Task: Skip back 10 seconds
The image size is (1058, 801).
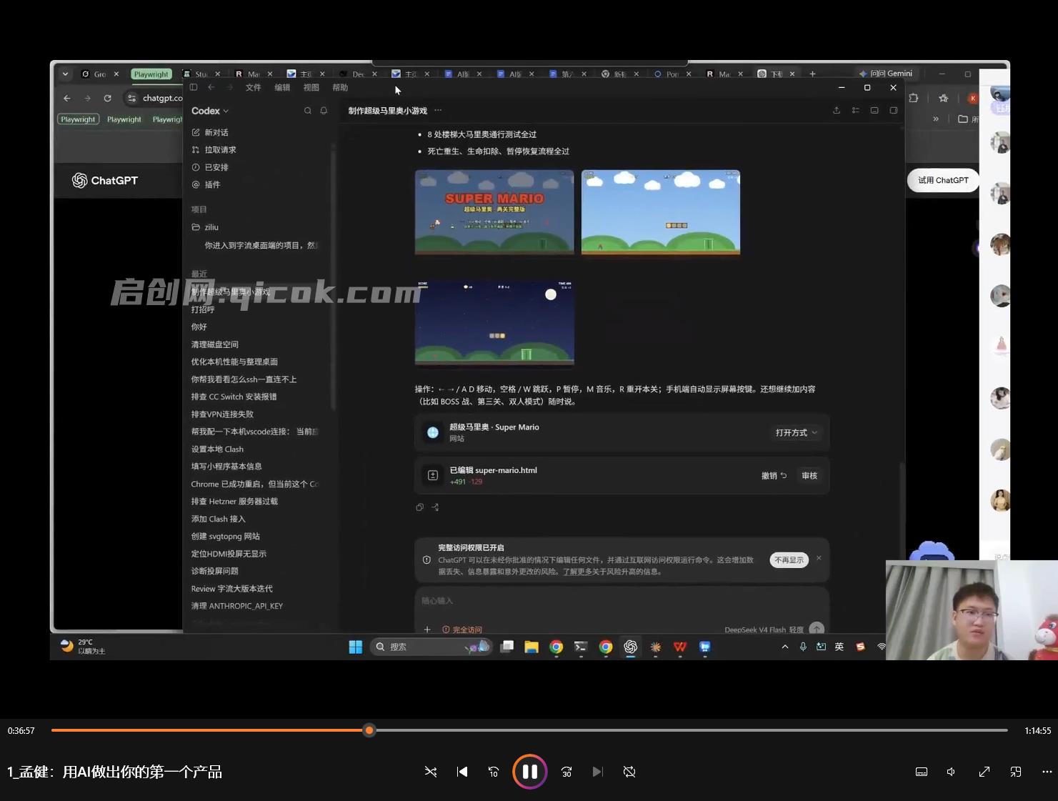Action: point(494,772)
